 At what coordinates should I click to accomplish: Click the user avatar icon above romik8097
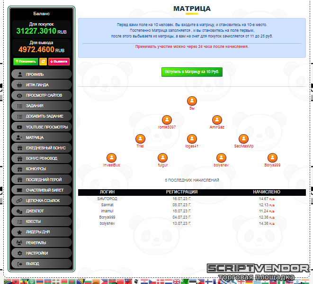(167, 120)
